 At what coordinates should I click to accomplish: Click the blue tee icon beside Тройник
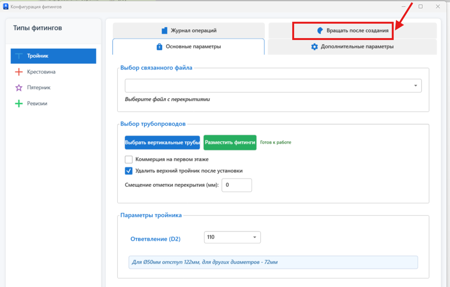point(18,56)
